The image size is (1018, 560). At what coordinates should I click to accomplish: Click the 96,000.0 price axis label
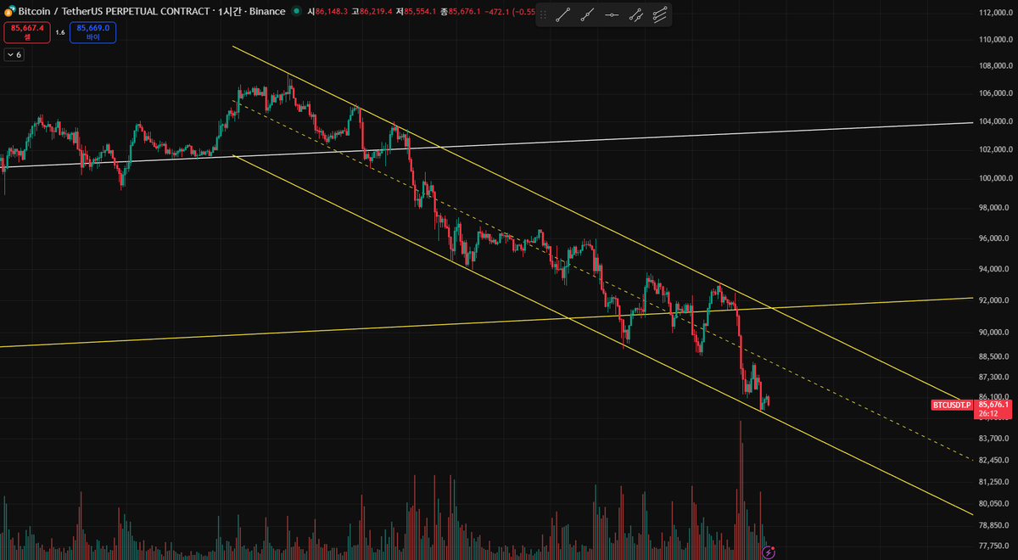[996, 238]
